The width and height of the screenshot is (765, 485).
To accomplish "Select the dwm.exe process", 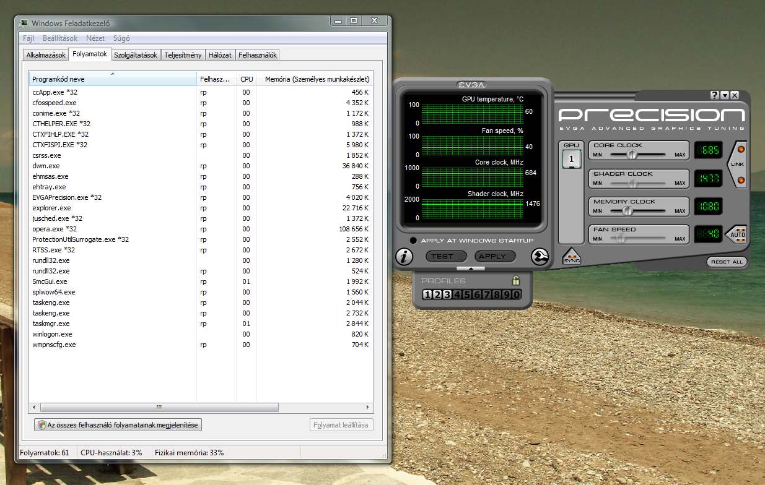I will pos(201,166).
